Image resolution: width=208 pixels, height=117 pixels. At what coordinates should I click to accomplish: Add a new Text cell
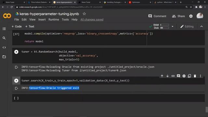(30, 27)
